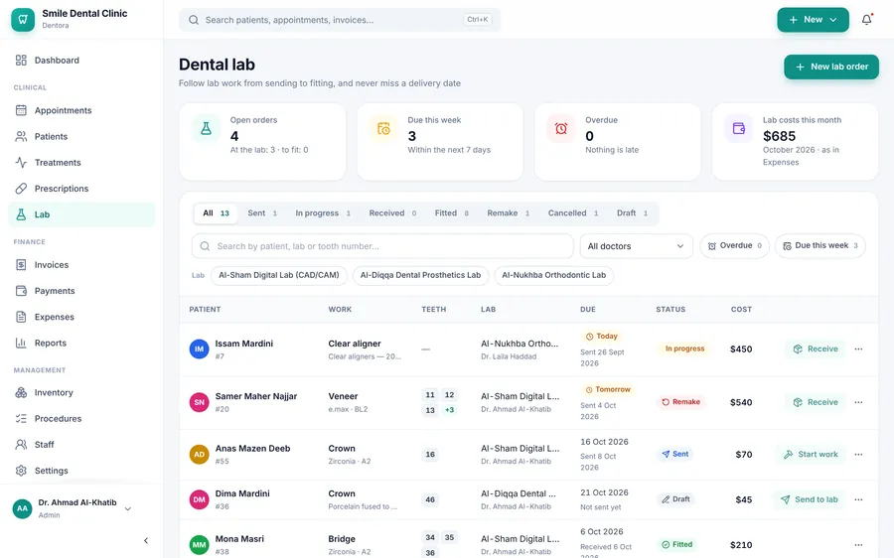Focus the search by patient or lab field

[382, 246]
